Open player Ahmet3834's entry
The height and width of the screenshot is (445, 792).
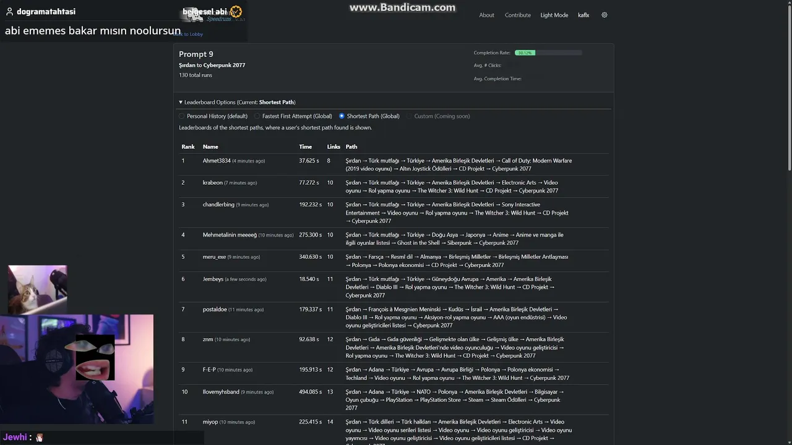click(x=217, y=161)
